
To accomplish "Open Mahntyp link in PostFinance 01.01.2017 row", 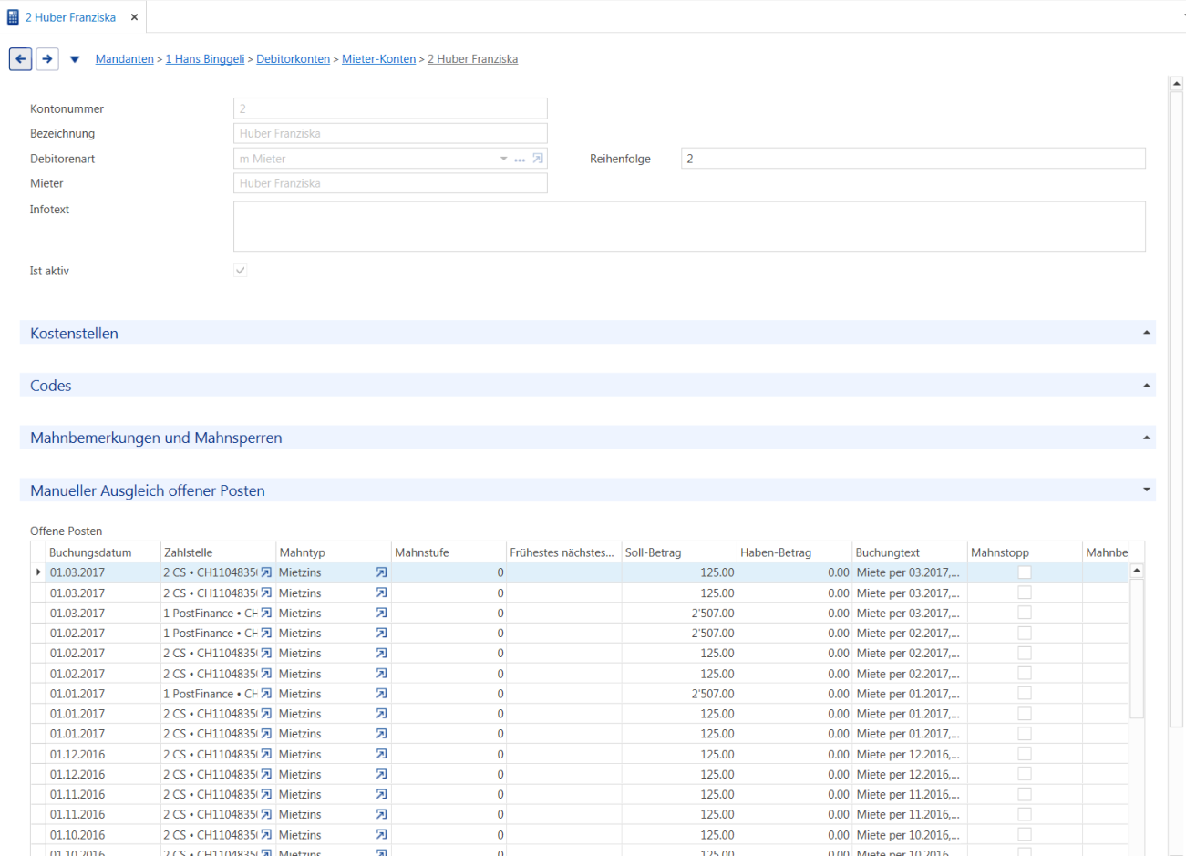I will coord(381,694).
